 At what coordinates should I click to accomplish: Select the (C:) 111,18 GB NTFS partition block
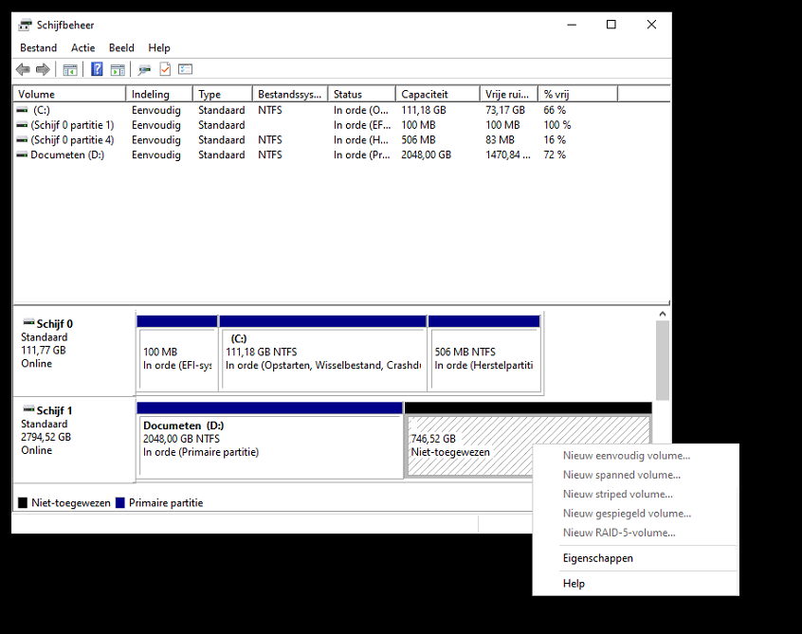(x=322, y=358)
